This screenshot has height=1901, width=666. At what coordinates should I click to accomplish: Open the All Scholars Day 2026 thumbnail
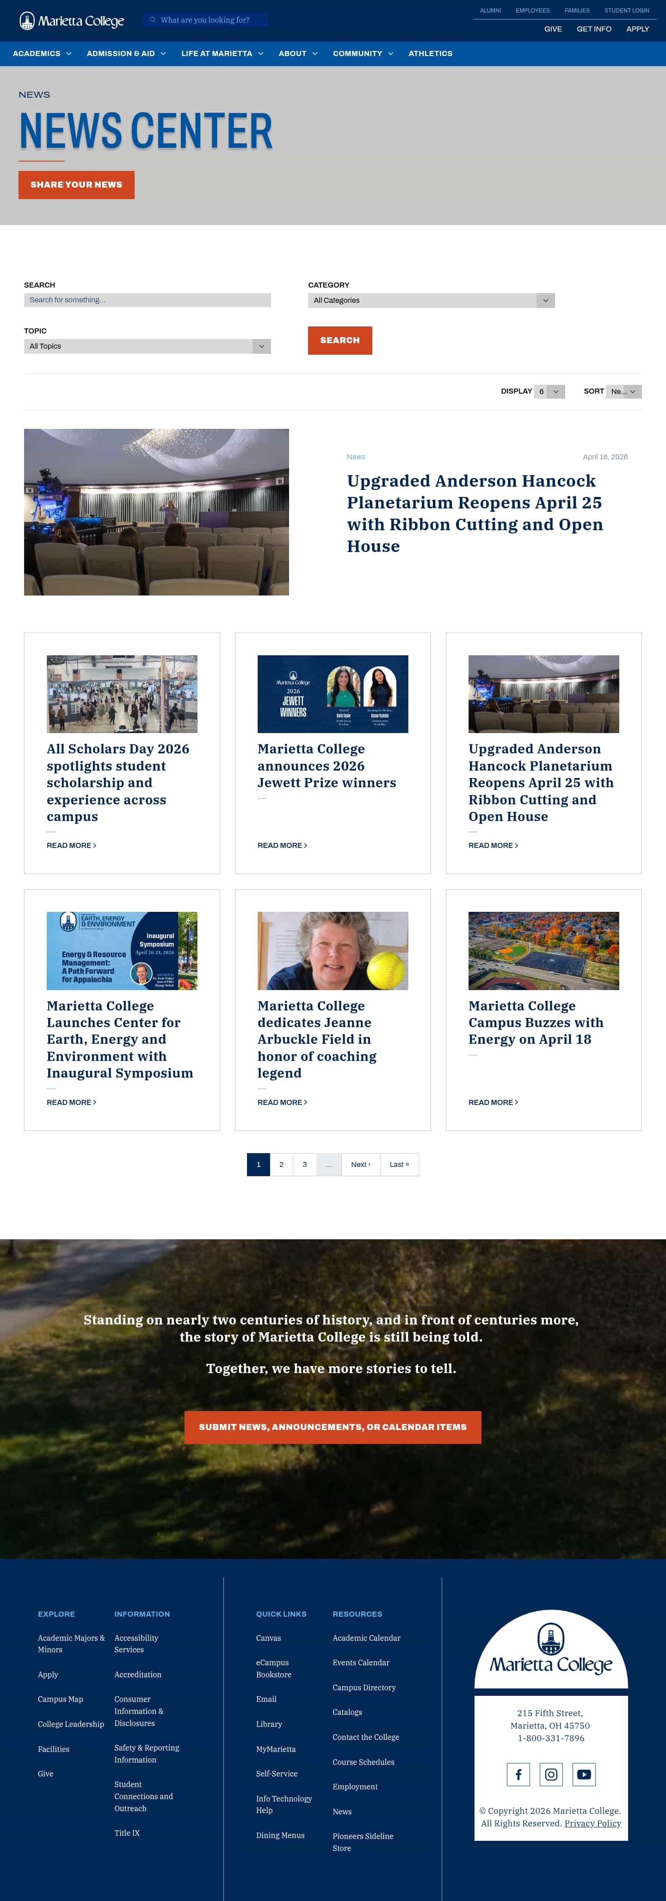coord(122,694)
